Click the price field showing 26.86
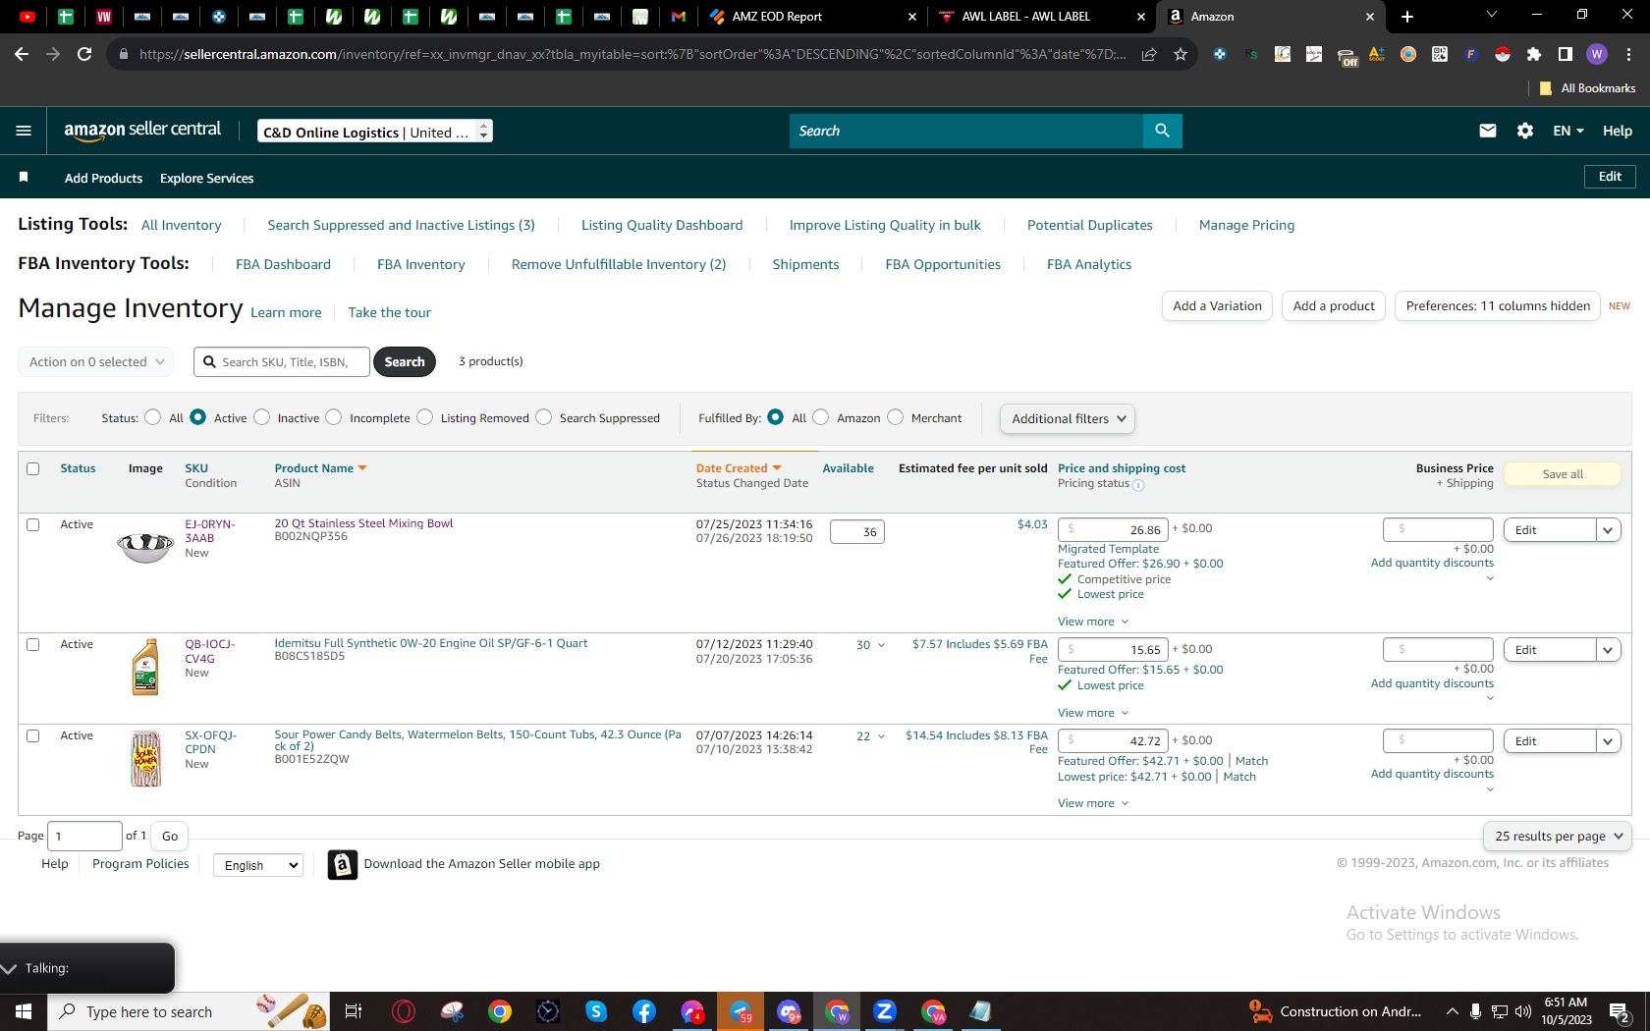Screen dimensions: 1650x1031 click(x=1113, y=530)
